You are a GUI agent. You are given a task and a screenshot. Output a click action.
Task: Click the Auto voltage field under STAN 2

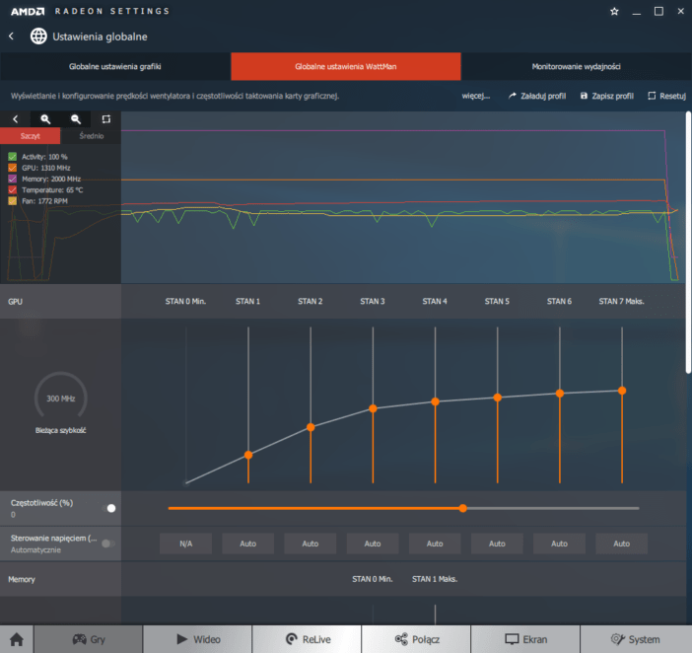pyautogui.click(x=311, y=544)
